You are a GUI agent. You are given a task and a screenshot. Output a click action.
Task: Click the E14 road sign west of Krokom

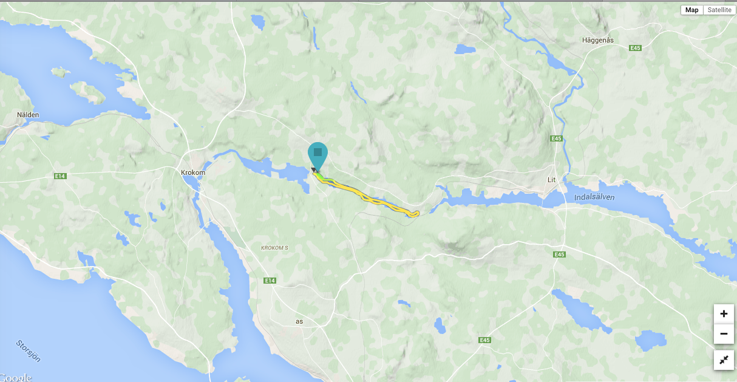59,176
